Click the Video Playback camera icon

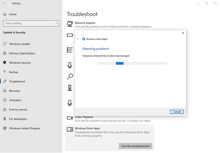tap(70, 118)
